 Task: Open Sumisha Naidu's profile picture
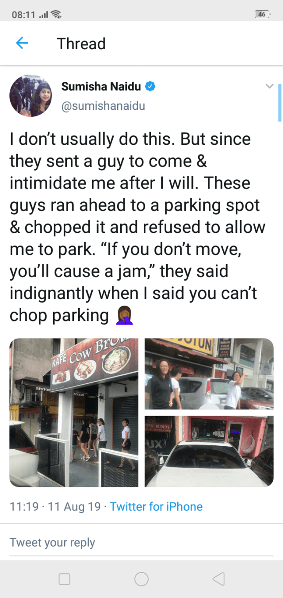(31, 96)
